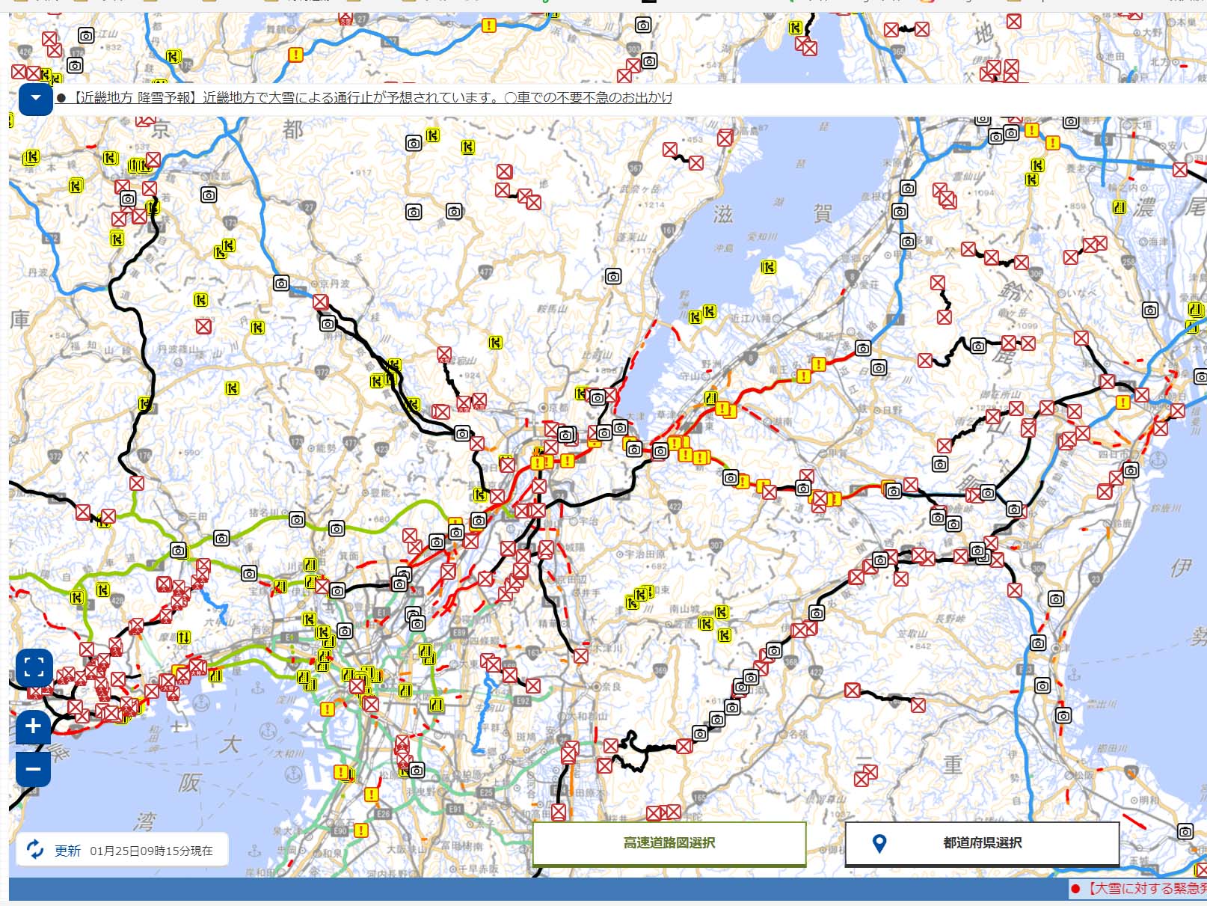Click lane restriction icon below 輪之内 label
The image size is (1207, 906).
pyautogui.click(x=1120, y=207)
